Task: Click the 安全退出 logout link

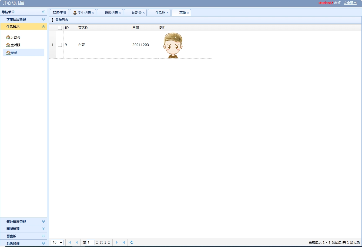Action: [350, 3]
